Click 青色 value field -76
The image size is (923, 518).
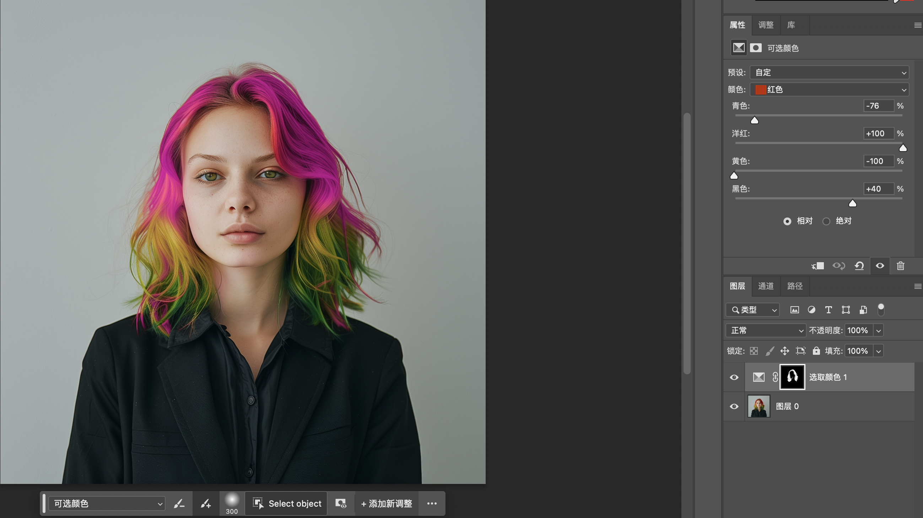click(879, 106)
